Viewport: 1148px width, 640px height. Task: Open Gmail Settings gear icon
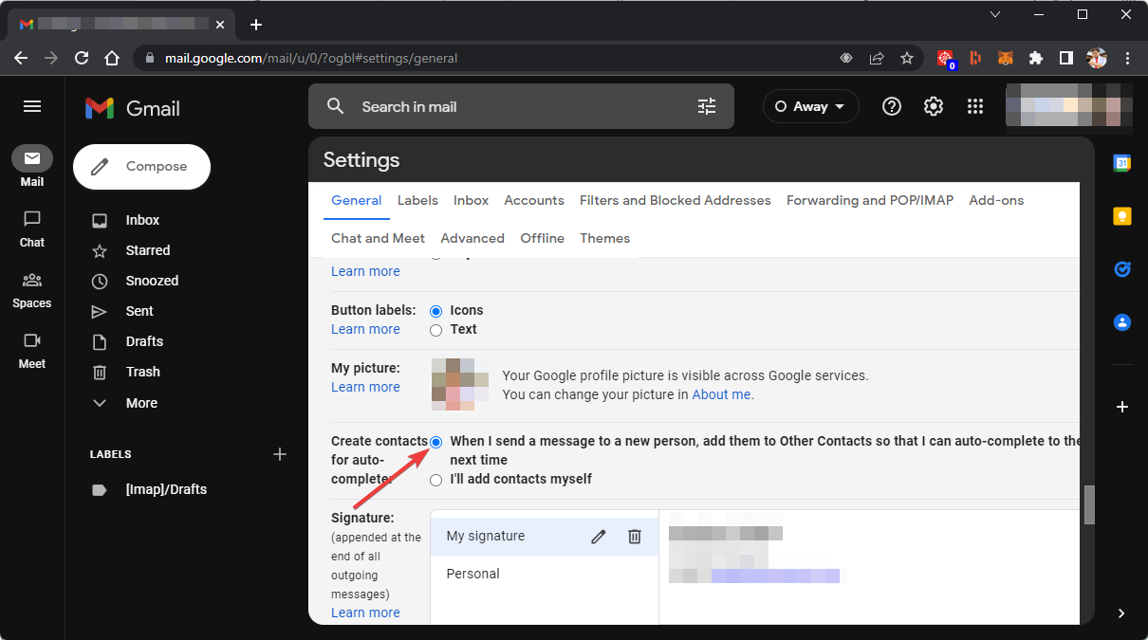pyautogui.click(x=934, y=107)
